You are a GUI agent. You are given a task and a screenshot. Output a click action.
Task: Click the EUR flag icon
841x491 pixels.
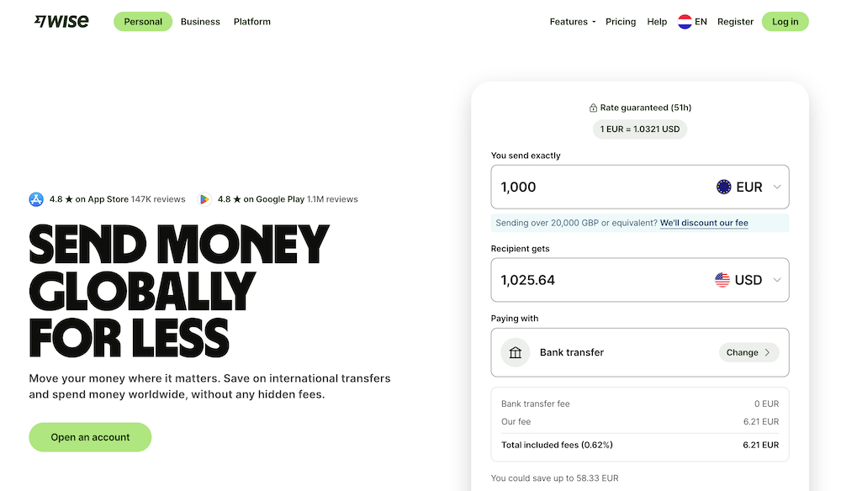click(x=723, y=187)
